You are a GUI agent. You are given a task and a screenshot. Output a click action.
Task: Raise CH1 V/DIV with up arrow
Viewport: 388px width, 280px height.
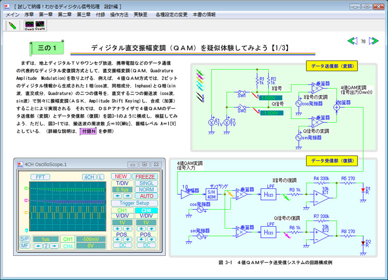click(128, 229)
